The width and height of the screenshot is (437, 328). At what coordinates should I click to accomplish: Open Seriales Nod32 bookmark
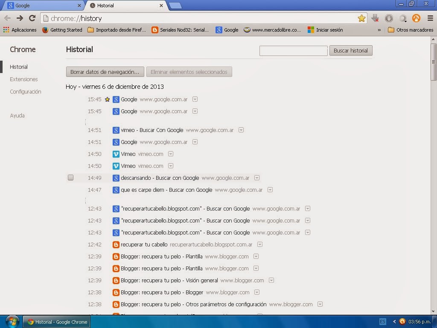pyautogui.click(x=180, y=30)
